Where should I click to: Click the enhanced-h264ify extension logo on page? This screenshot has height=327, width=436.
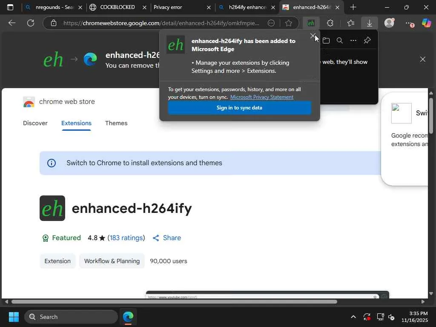click(x=52, y=208)
